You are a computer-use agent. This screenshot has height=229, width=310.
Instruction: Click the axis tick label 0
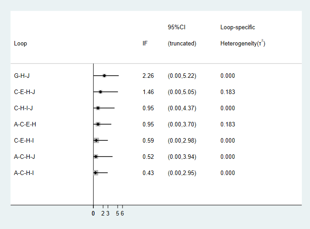(x=93, y=213)
